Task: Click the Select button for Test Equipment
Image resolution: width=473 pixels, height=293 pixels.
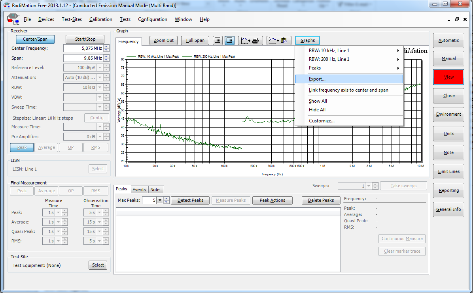Action: (98, 265)
